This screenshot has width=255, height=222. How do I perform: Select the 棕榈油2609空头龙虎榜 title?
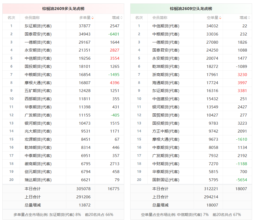(191, 9)
